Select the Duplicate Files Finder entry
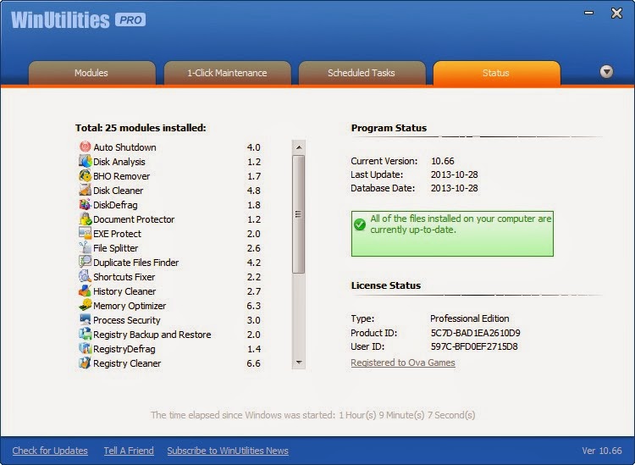 pyautogui.click(x=135, y=263)
